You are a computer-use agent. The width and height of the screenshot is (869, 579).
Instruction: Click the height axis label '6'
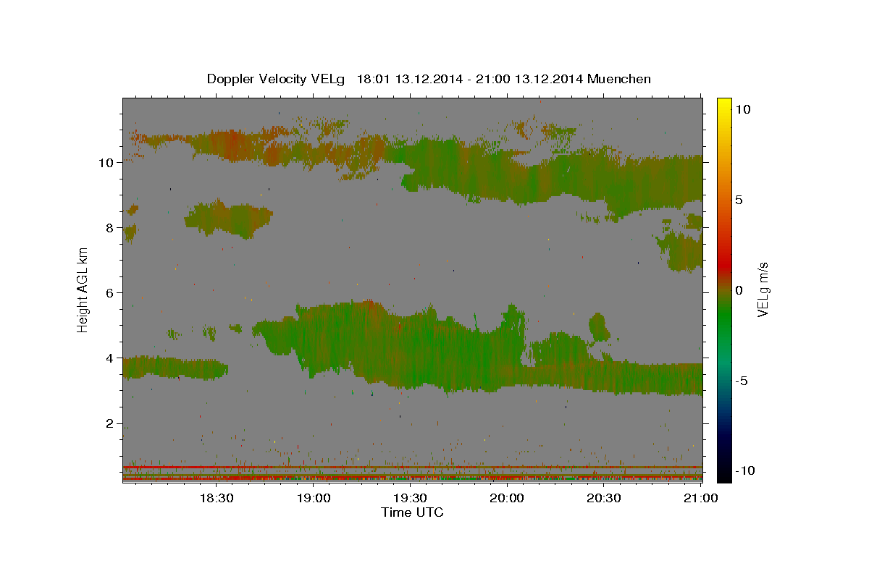pos(108,293)
